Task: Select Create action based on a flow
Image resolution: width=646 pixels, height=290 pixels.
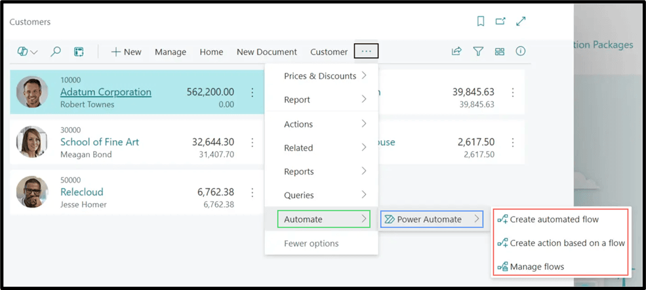Action: [567, 243]
